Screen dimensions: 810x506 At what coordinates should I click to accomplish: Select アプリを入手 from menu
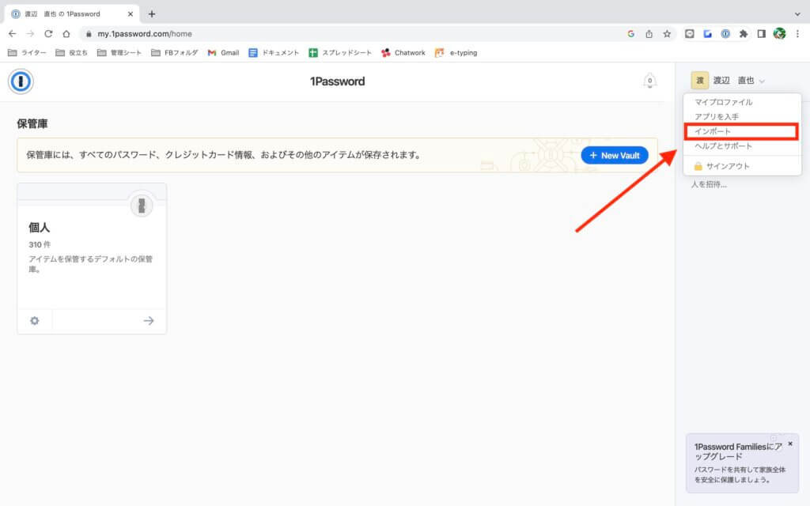(x=742, y=117)
